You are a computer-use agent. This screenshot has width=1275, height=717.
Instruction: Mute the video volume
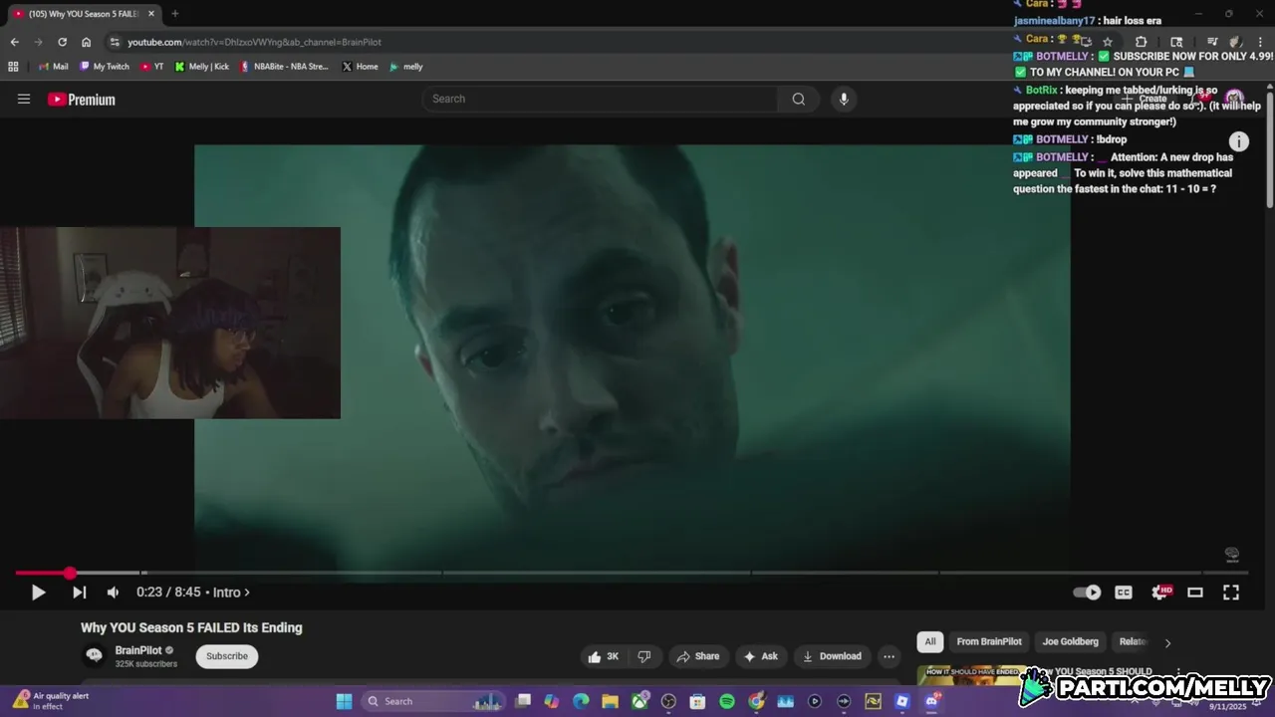point(113,593)
